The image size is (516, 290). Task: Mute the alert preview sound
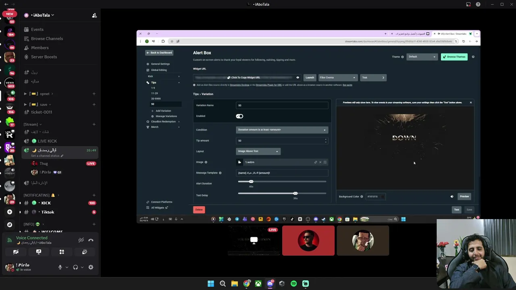coord(452,197)
